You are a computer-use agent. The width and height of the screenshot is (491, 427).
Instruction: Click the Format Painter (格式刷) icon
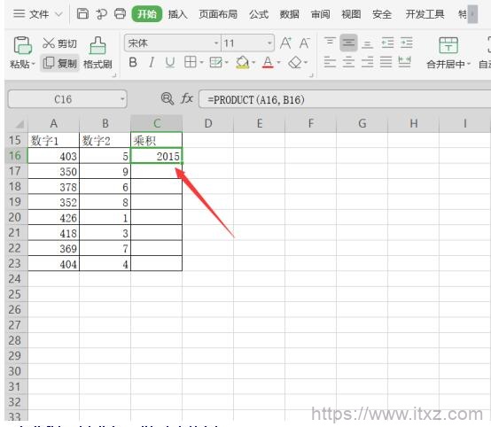[97, 45]
